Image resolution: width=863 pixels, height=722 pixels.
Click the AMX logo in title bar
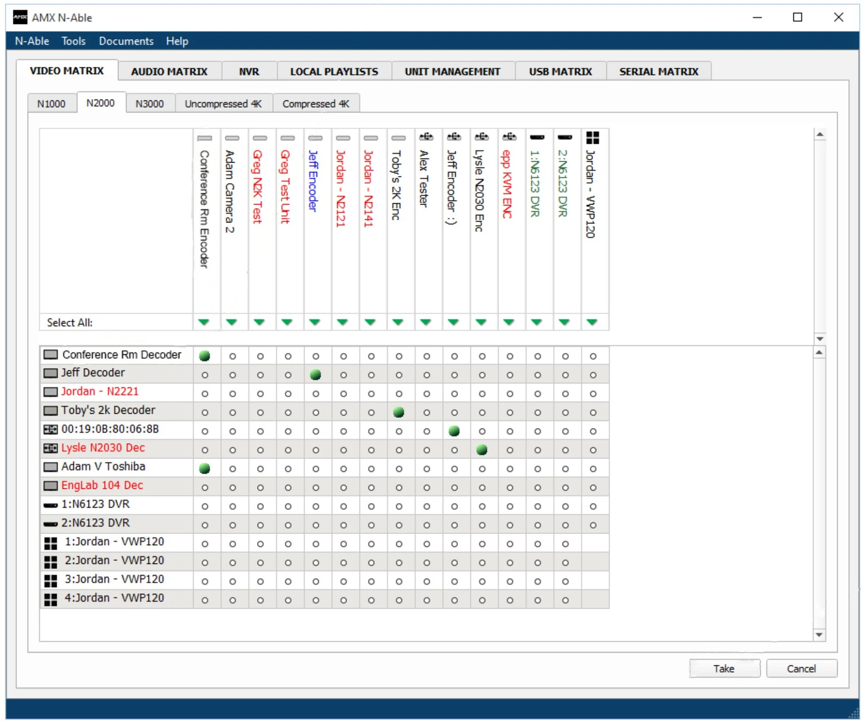(20, 17)
